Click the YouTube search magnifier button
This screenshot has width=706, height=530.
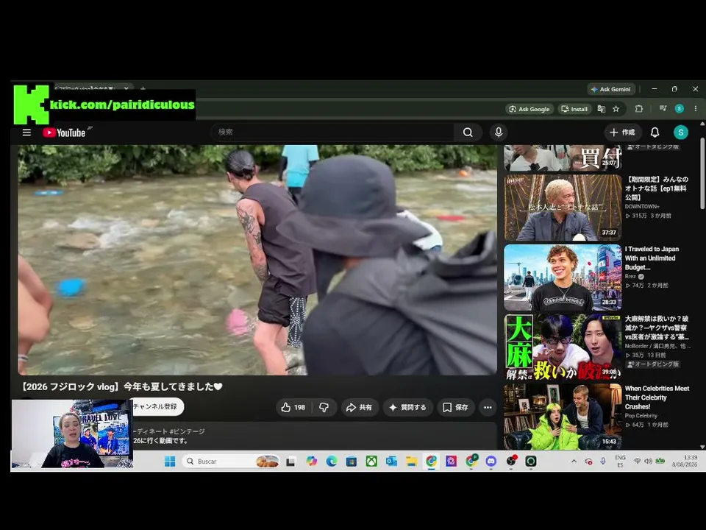[x=468, y=132]
